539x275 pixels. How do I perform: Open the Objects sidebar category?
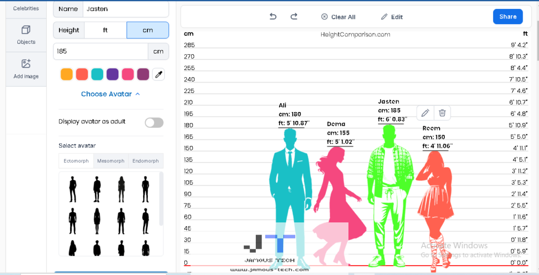[26, 35]
